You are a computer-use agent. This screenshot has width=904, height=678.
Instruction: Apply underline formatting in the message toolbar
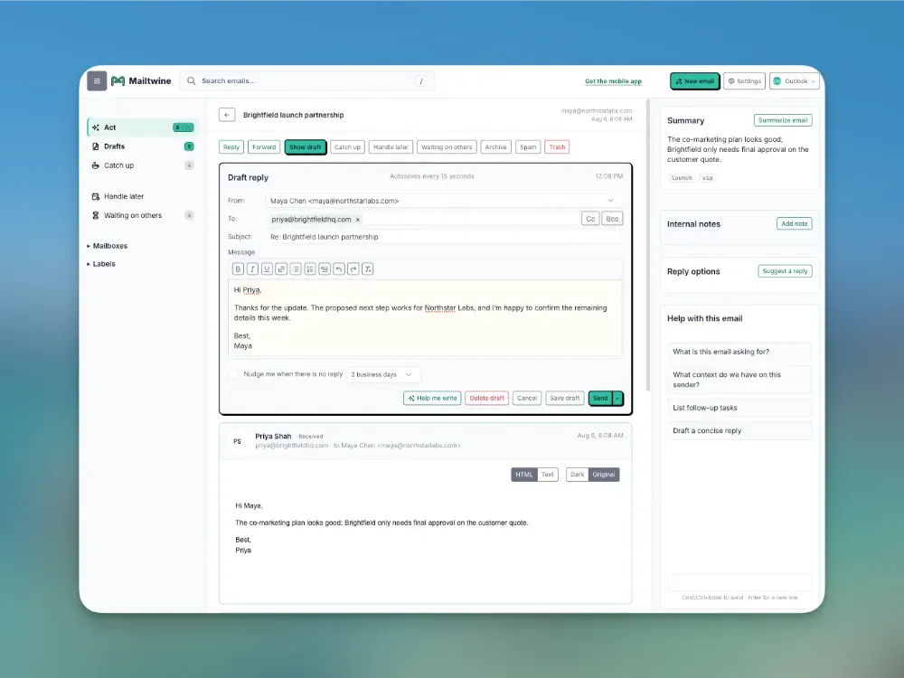[x=267, y=269]
